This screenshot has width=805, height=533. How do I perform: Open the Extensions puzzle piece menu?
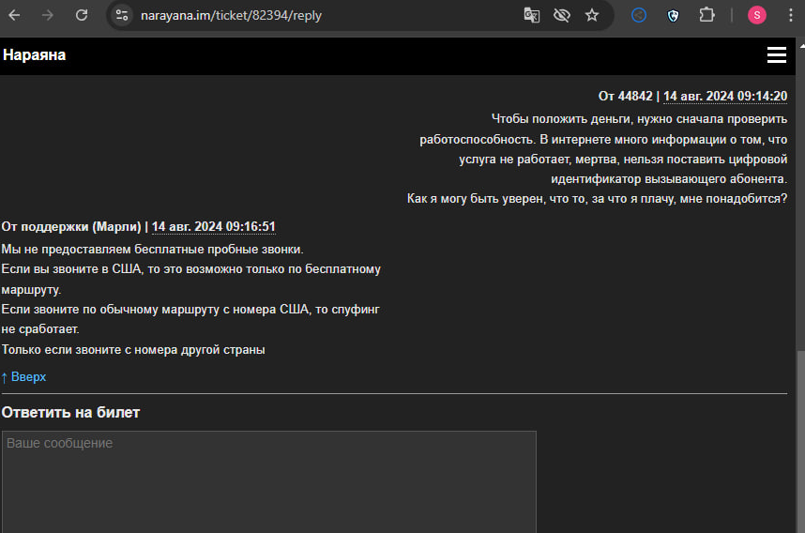pos(707,15)
